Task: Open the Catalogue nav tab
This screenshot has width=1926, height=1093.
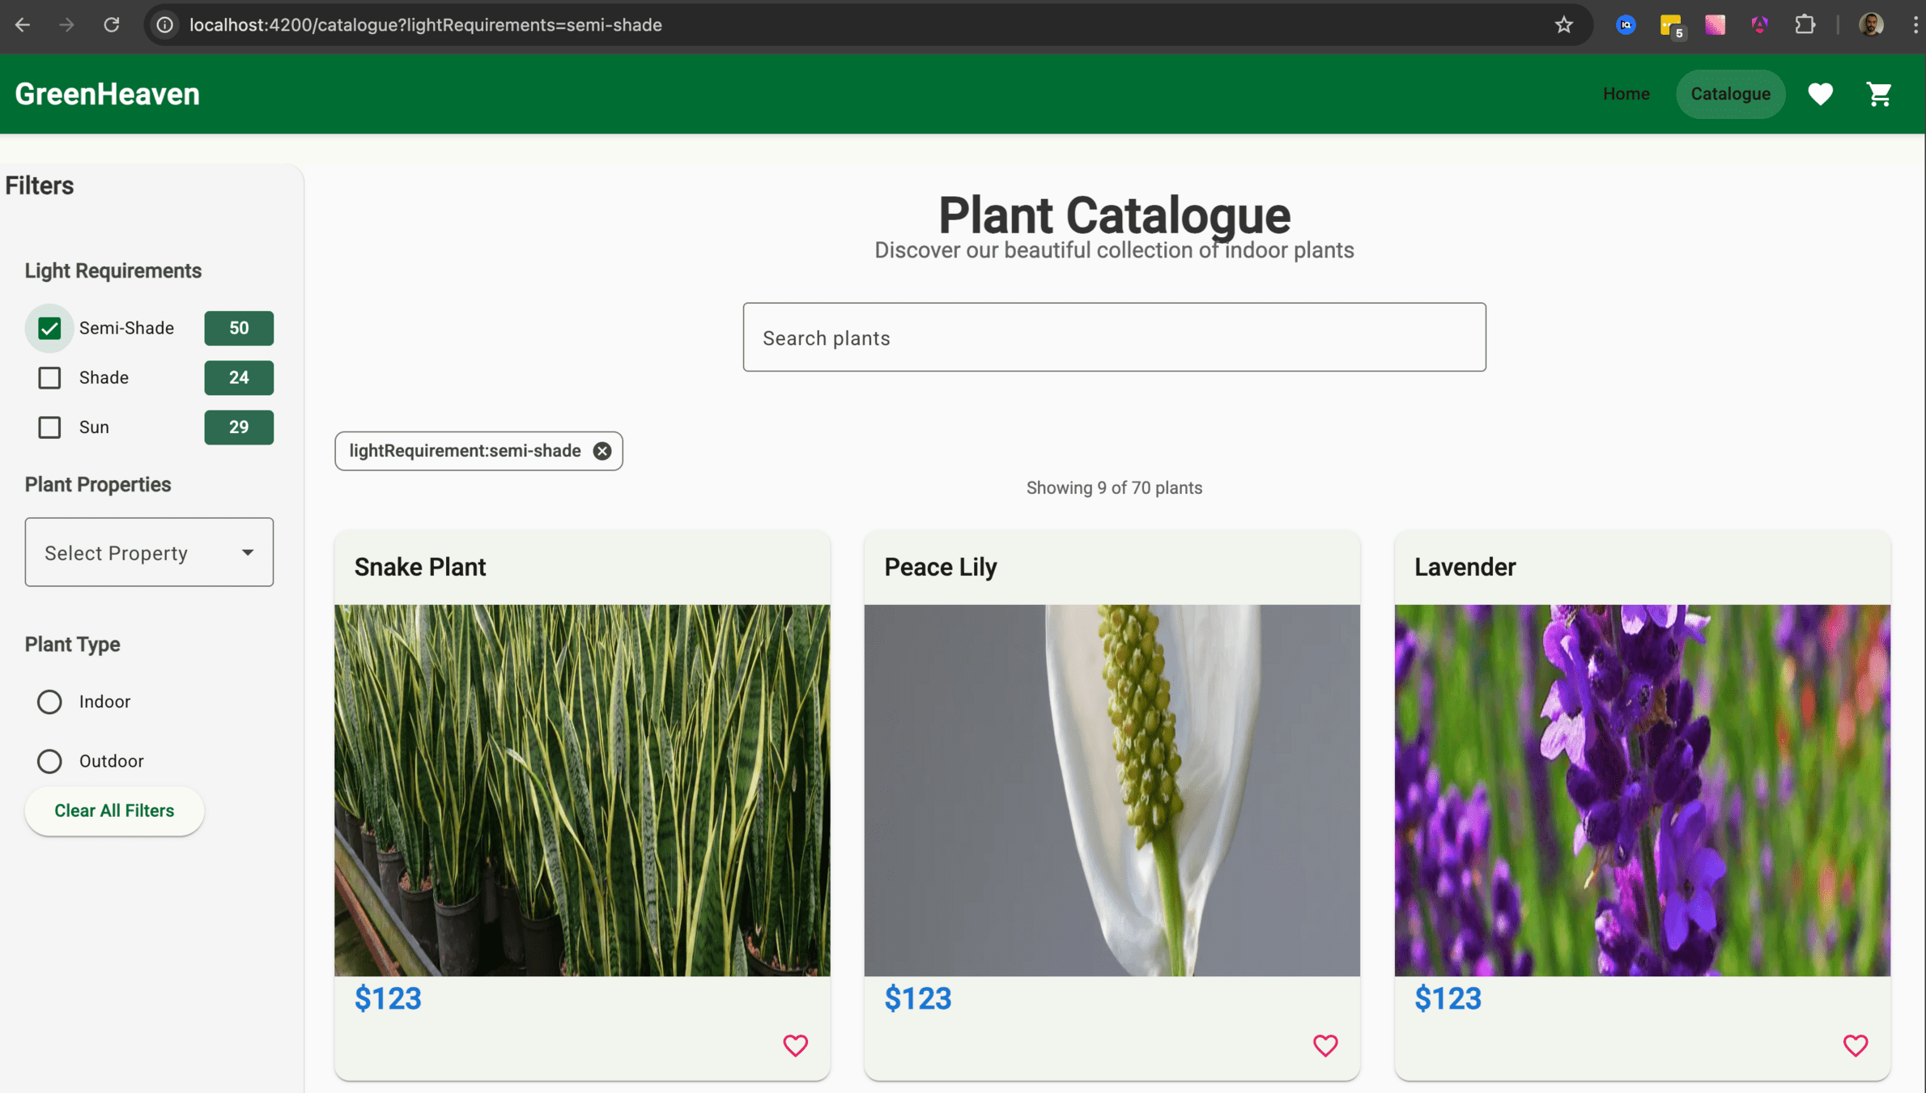Action: [1730, 94]
